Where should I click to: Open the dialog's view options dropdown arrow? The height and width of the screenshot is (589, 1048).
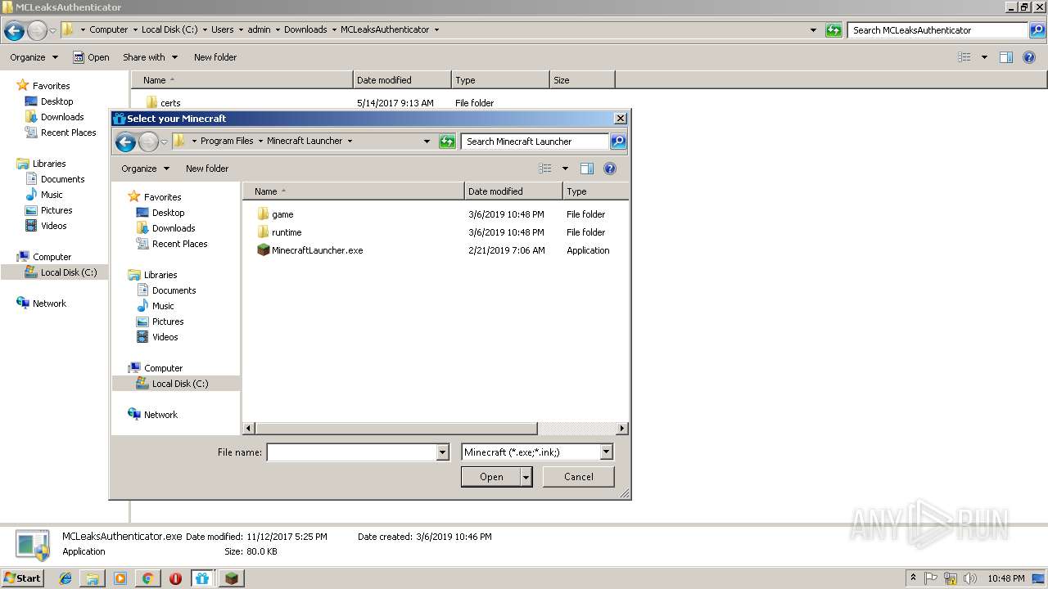coord(565,169)
